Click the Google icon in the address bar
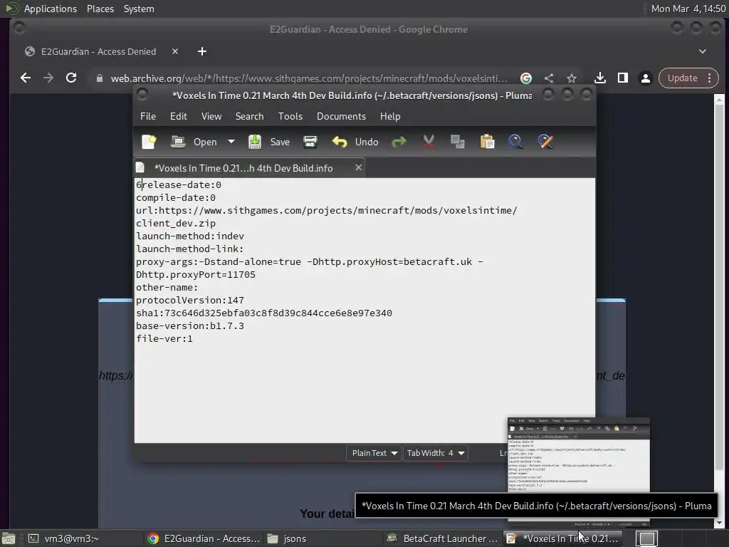Screen dimensions: 729x547 [526, 78]
